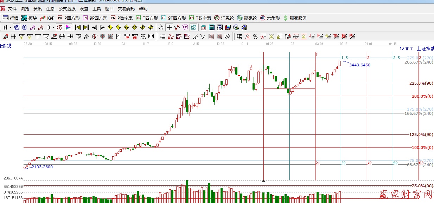Toggle the crosshair cursor button
This screenshot has width=434, height=203.
[x=169, y=27]
